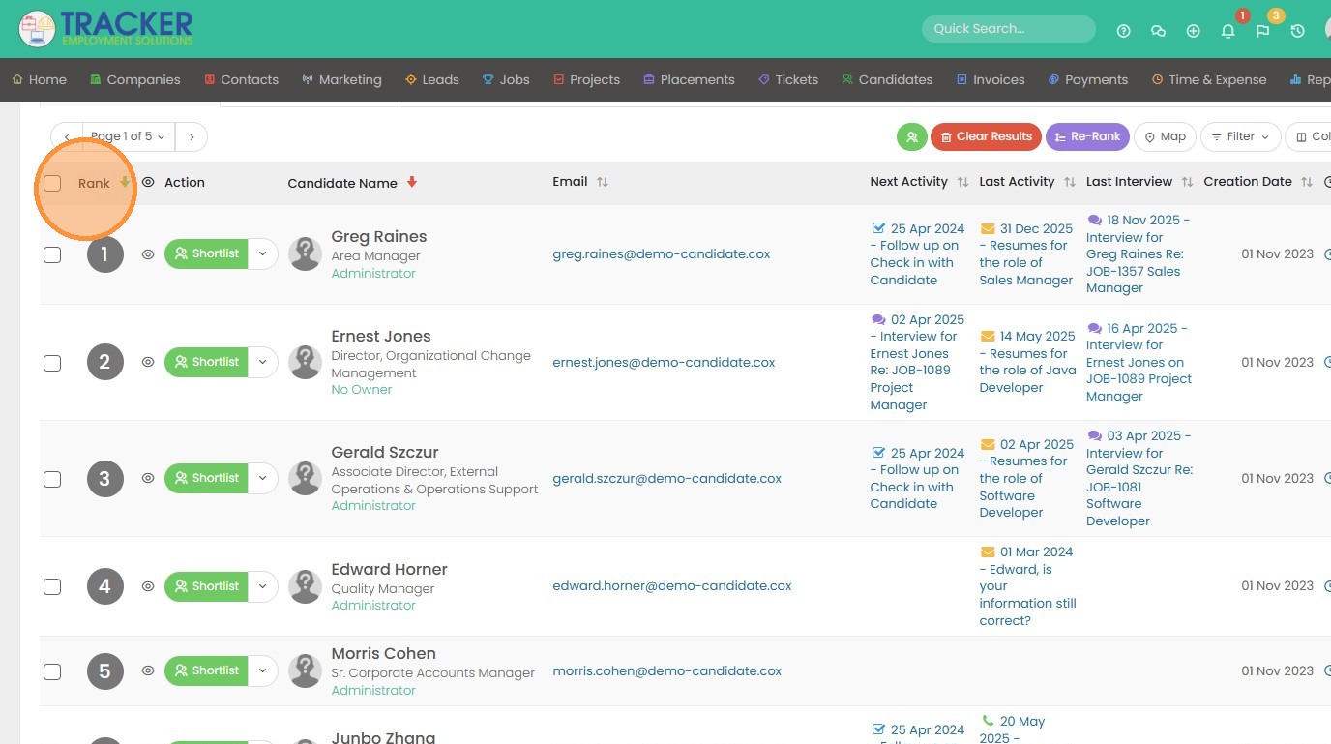The width and height of the screenshot is (1331, 744).
Task: Click the flag icon with badge 3
Action: coord(1262,31)
